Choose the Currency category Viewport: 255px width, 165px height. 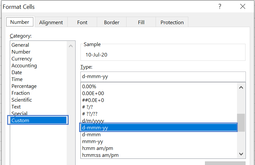pyautogui.click(x=22, y=59)
